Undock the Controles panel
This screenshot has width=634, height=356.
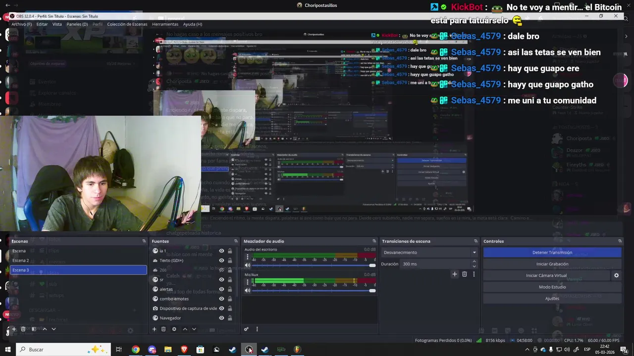tap(620, 241)
